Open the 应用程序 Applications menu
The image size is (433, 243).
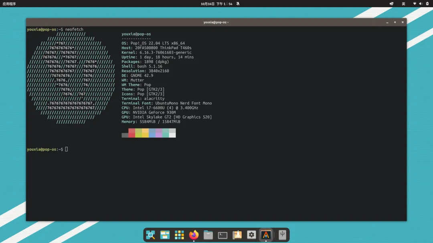pyautogui.click(x=9, y=4)
